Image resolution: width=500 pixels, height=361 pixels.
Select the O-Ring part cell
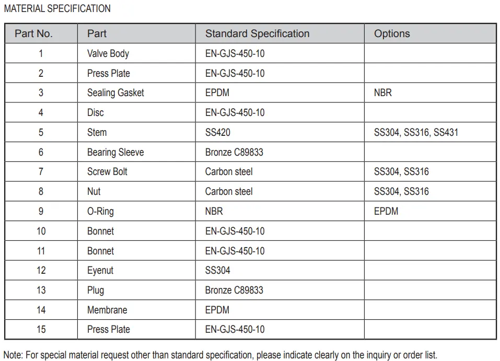tap(100, 212)
